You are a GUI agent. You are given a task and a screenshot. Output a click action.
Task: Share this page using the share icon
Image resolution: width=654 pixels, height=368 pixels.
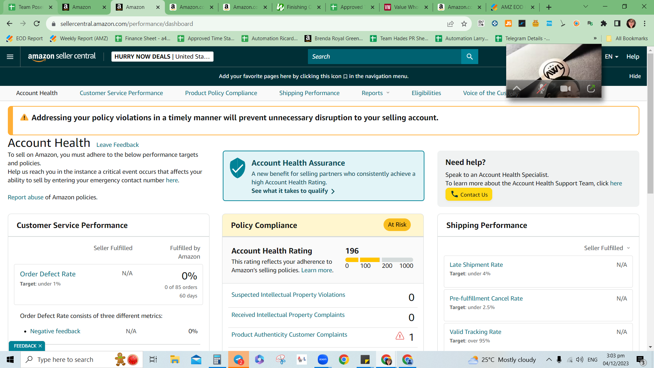coord(450,24)
